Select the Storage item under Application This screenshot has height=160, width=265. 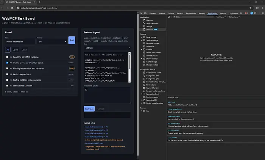[x=149, y=27]
